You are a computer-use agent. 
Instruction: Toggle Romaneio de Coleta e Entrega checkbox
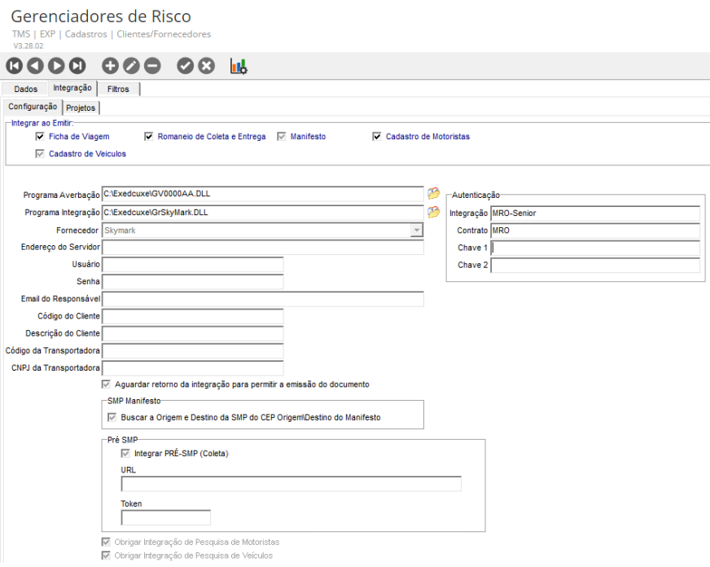(149, 137)
